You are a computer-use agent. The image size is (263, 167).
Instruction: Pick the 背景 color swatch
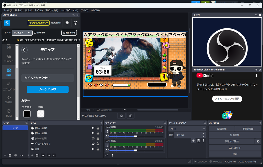click(41, 114)
